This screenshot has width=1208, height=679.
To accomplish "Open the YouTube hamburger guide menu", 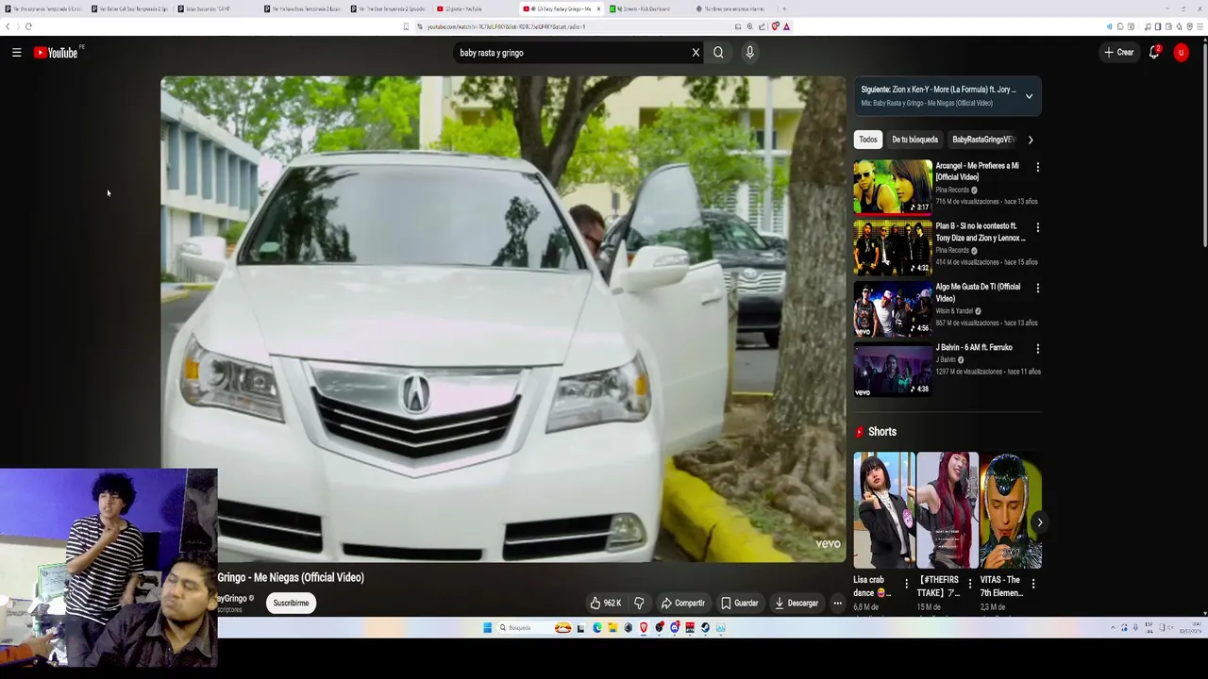I will pos(16,53).
